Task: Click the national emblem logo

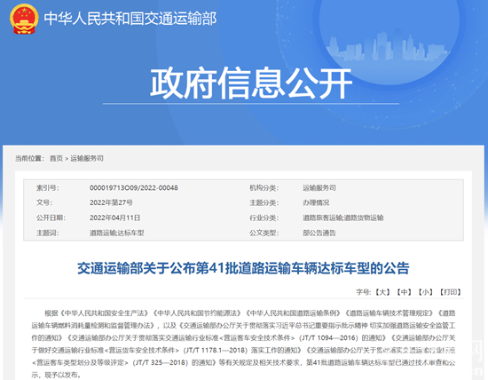Action: [x=24, y=19]
